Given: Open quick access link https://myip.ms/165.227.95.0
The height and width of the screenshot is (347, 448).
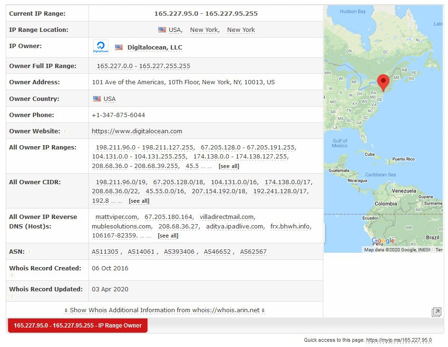Looking at the screenshot, I should click(x=399, y=340).
